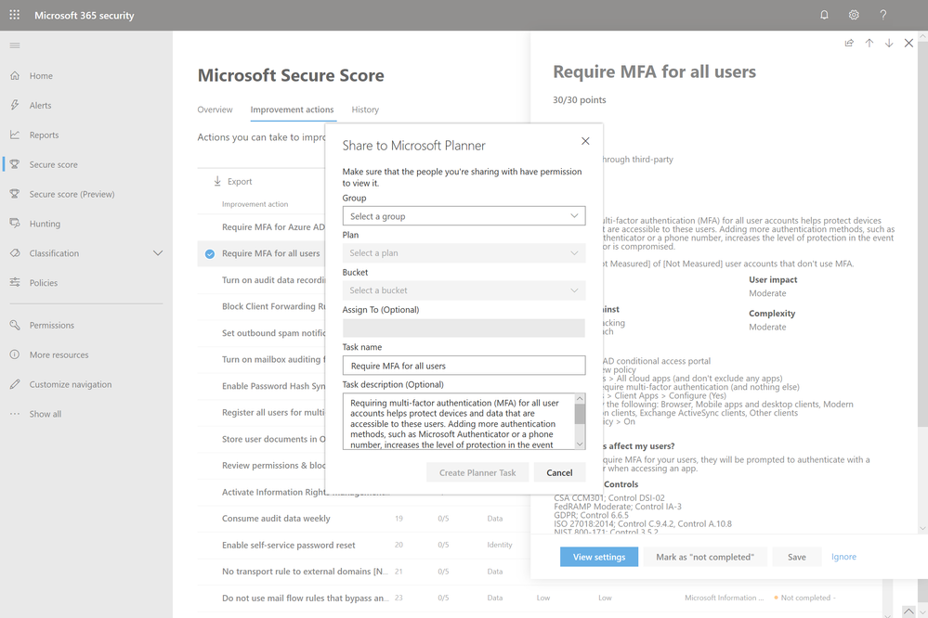This screenshot has height=618, width=928.
Task: Click Secure score (Preview) trophy icon
Action: [15, 194]
